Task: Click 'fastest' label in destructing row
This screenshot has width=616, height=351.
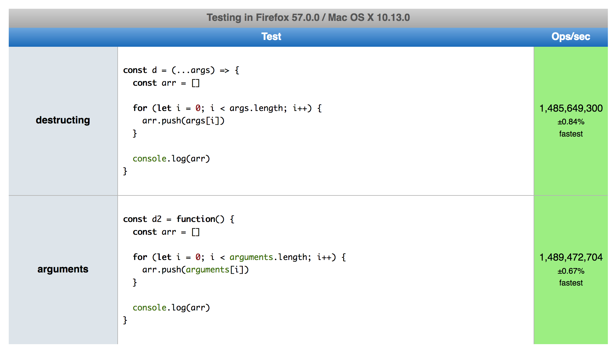Action: [571, 134]
